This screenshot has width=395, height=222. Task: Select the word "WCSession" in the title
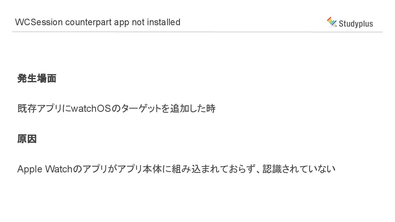[39, 22]
